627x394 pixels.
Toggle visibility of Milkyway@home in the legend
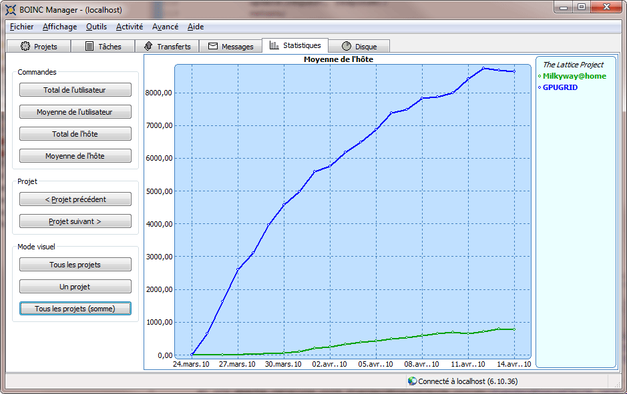[x=575, y=76]
